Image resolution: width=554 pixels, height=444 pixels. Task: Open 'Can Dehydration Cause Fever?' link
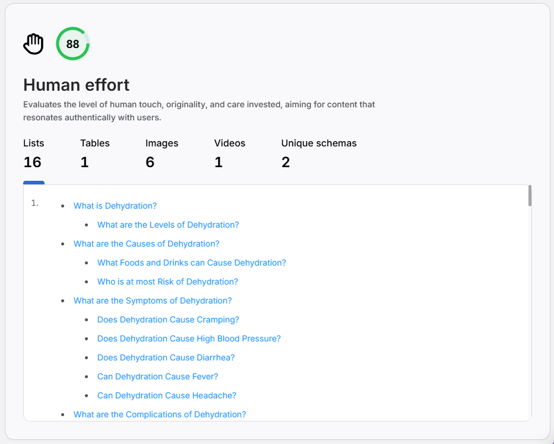pos(158,376)
